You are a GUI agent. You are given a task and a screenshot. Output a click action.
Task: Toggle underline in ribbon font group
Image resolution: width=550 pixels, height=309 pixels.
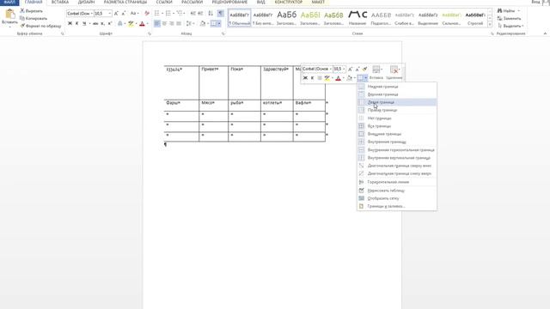[x=84, y=23]
